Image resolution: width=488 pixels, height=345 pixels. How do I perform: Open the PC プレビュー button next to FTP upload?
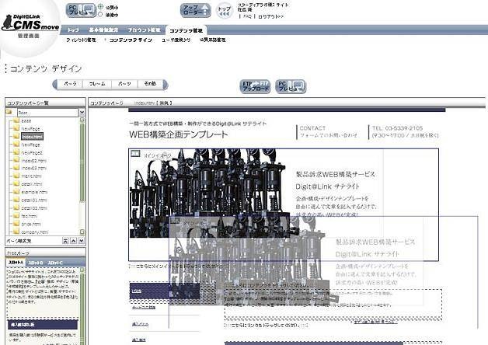click(291, 86)
